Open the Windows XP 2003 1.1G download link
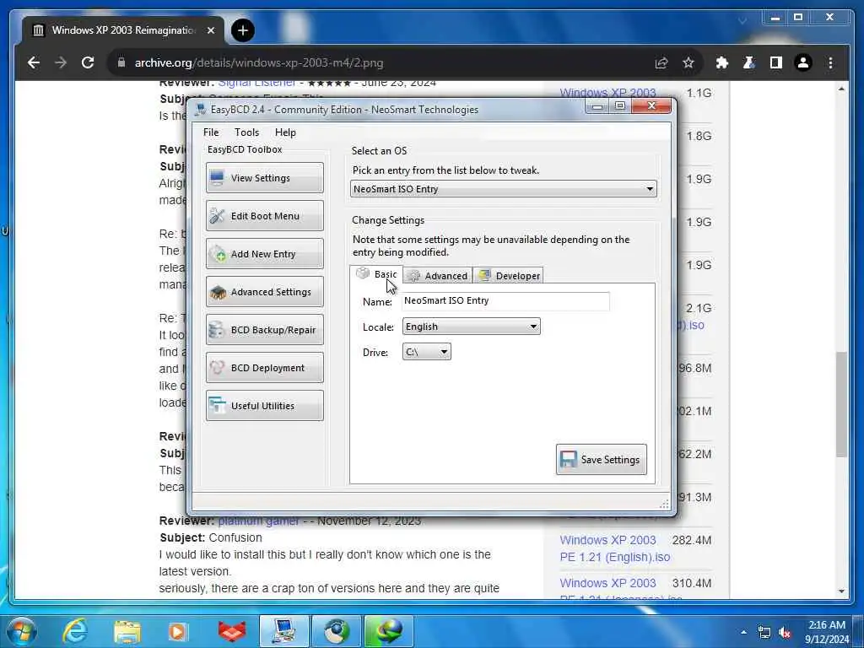 tap(607, 93)
